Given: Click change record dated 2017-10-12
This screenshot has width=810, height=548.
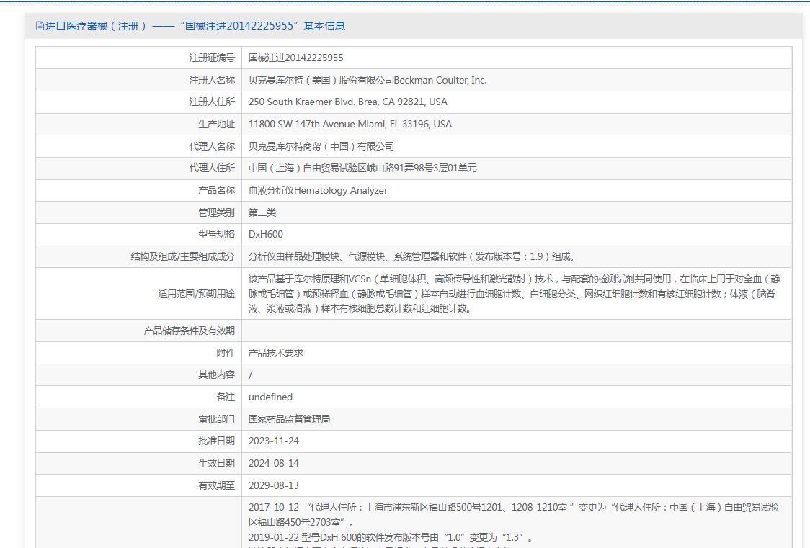Looking at the screenshot, I should coord(514,514).
